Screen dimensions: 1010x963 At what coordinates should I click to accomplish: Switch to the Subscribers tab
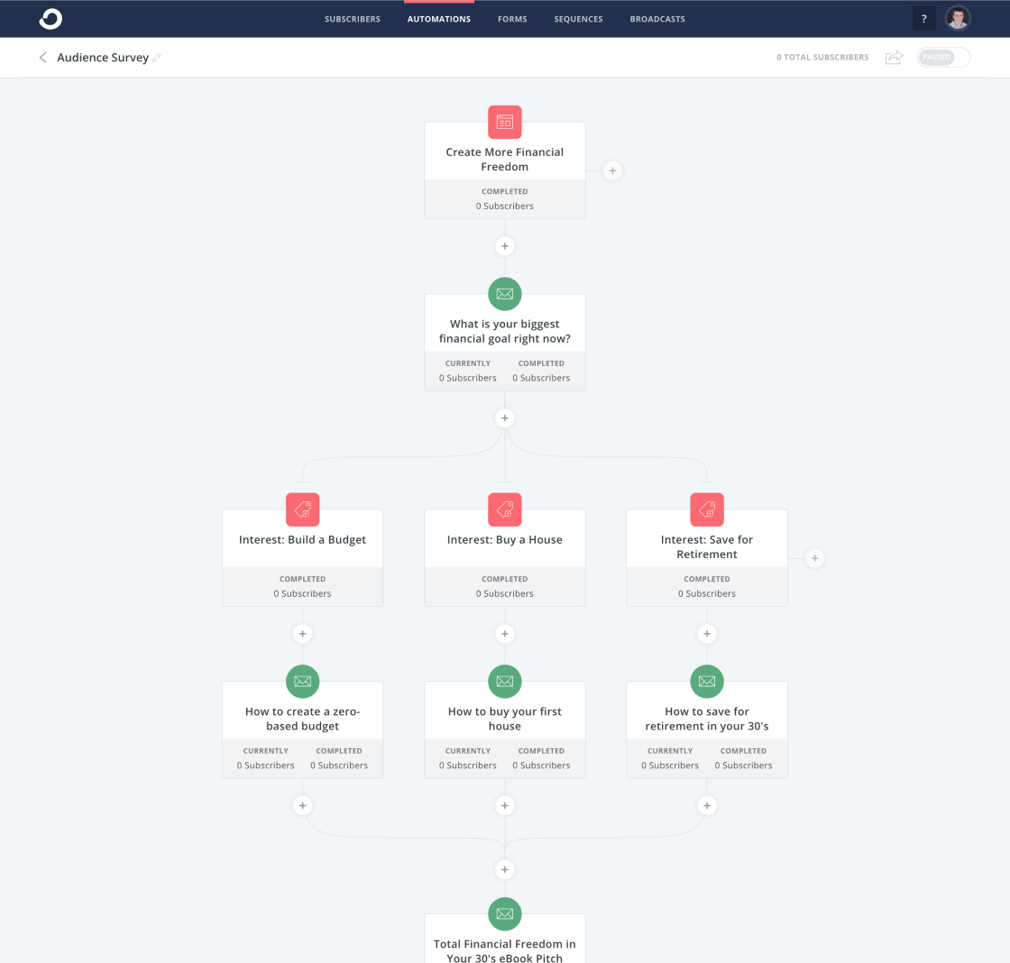coord(353,18)
